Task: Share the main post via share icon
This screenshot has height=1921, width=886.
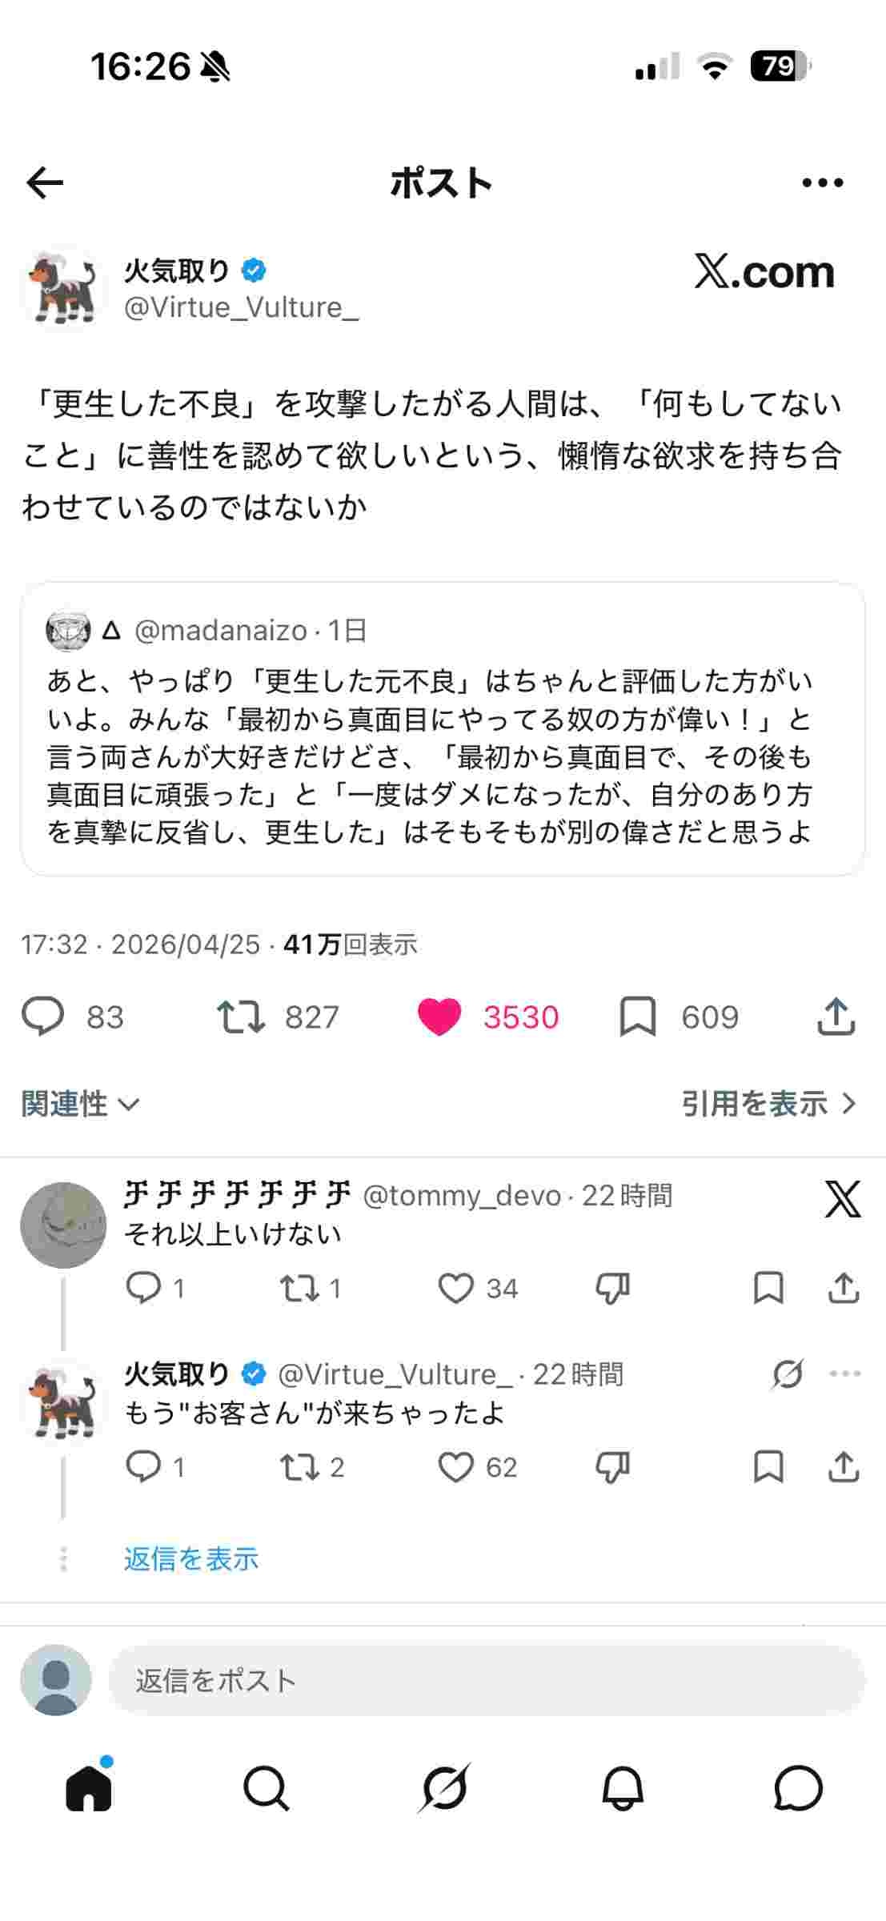Action: (x=836, y=1017)
